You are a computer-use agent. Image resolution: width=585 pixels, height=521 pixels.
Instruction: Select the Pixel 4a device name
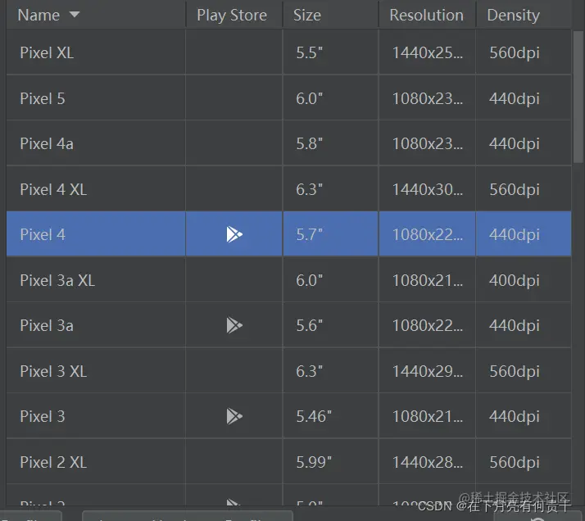47,143
